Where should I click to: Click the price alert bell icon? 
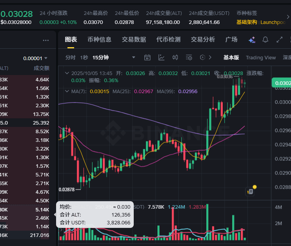(265, 39)
